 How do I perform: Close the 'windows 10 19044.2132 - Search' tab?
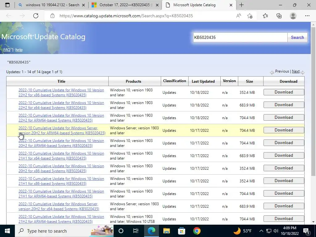(x=83, y=5)
